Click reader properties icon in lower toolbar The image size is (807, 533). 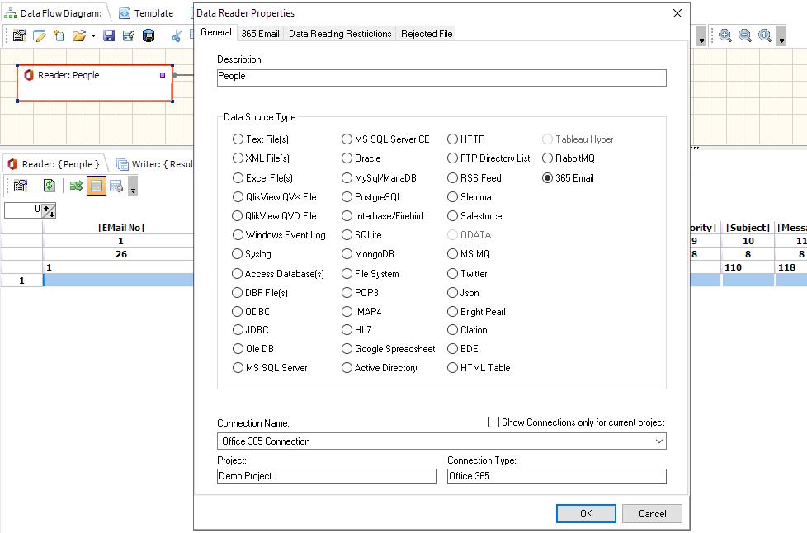20,186
